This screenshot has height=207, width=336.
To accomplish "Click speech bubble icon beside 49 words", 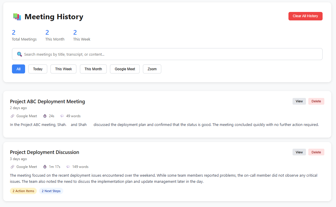I will coord(62,116).
